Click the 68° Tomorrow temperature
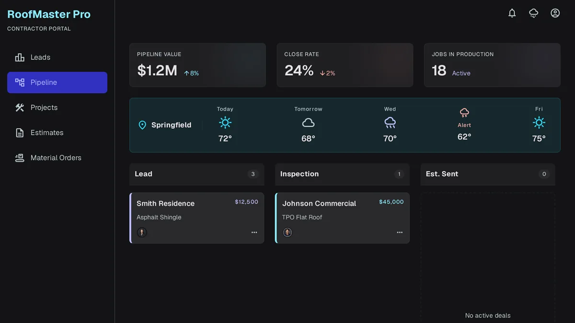The image size is (575, 323). pyautogui.click(x=309, y=138)
